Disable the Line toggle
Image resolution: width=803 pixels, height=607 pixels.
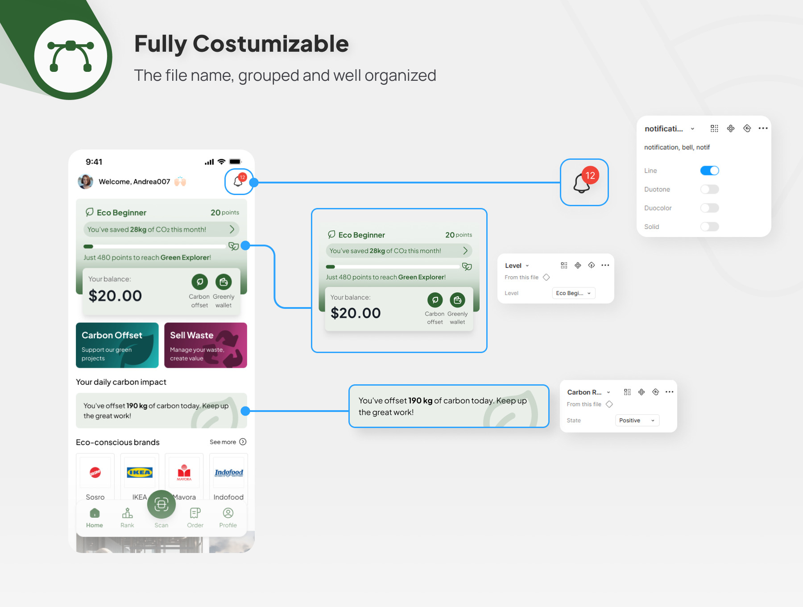pos(709,170)
